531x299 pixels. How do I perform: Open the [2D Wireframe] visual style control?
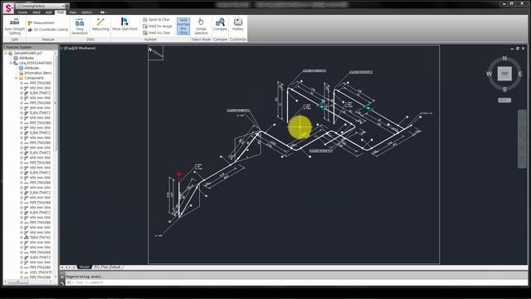[85, 48]
